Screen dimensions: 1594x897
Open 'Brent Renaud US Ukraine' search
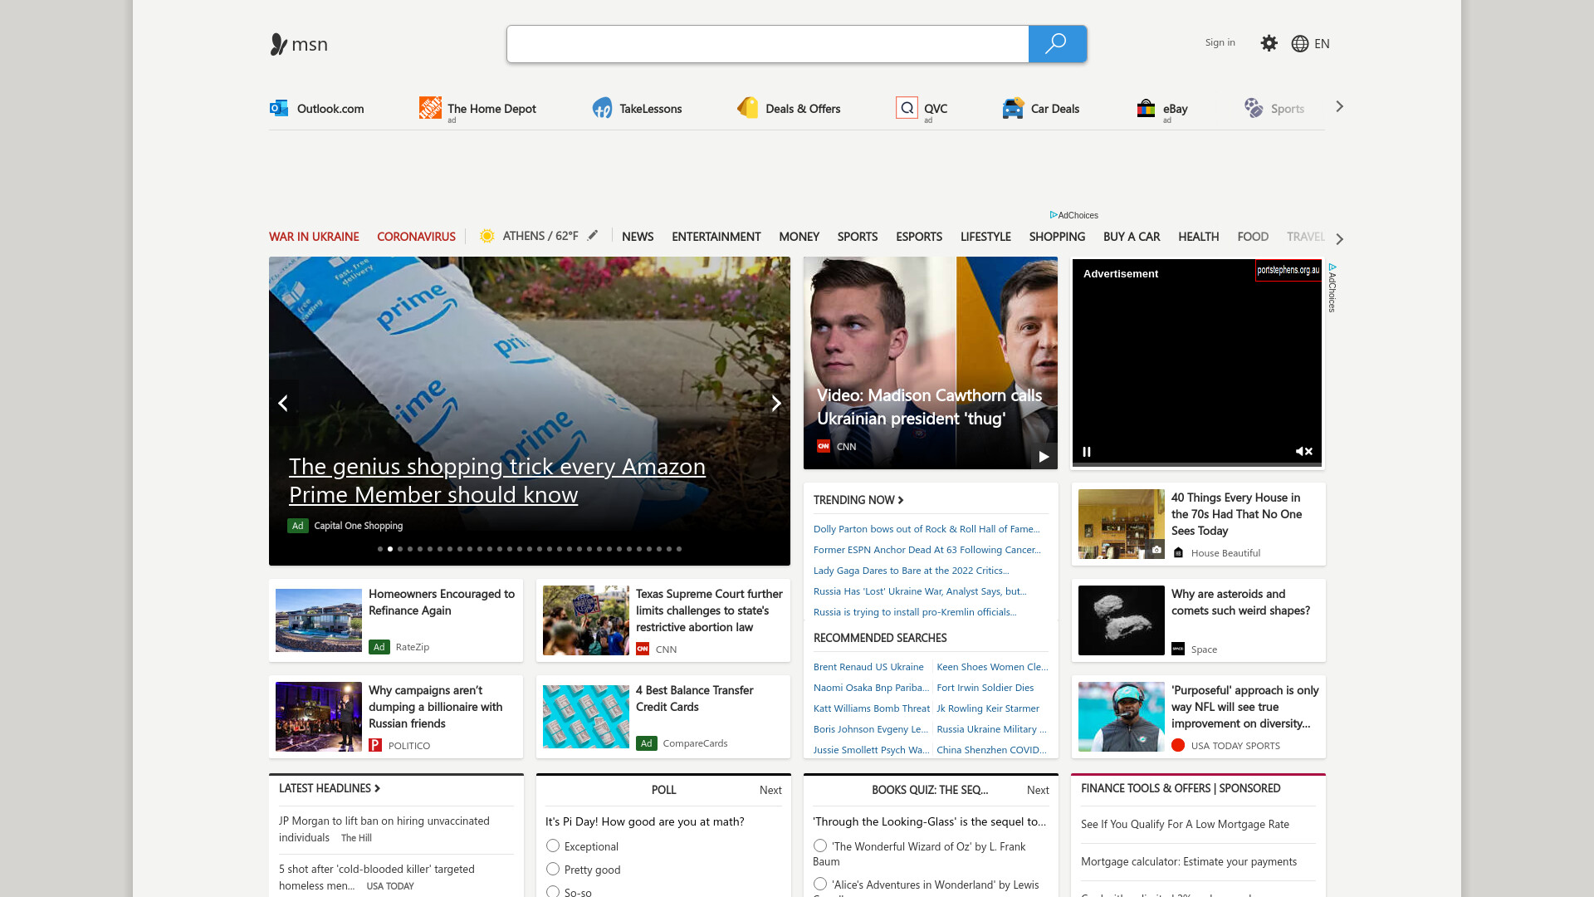coord(868,667)
